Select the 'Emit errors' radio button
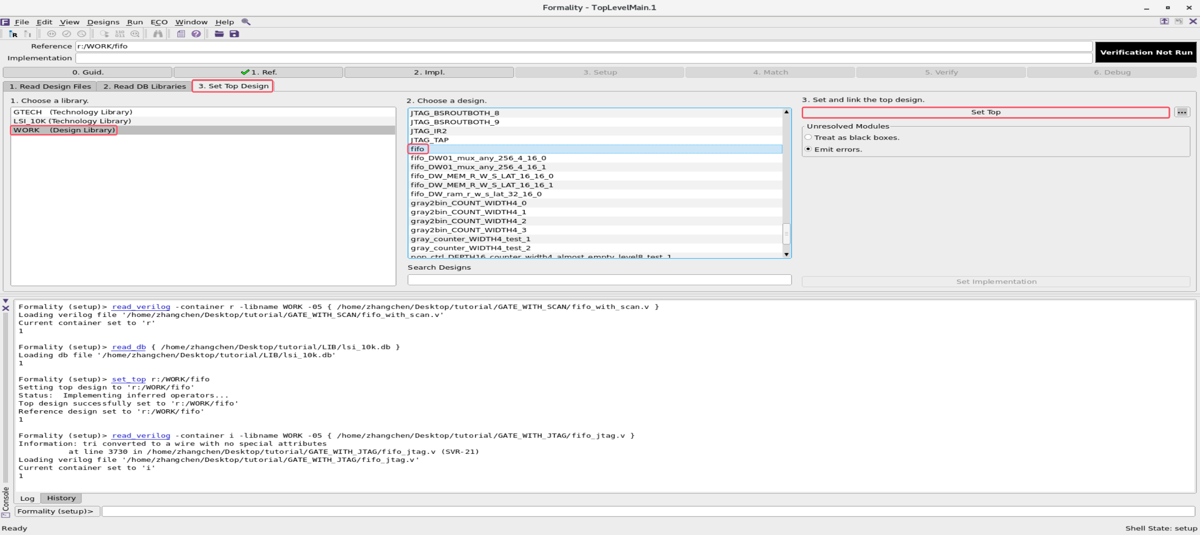Image resolution: width=1200 pixels, height=535 pixels. tap(808, 149)
